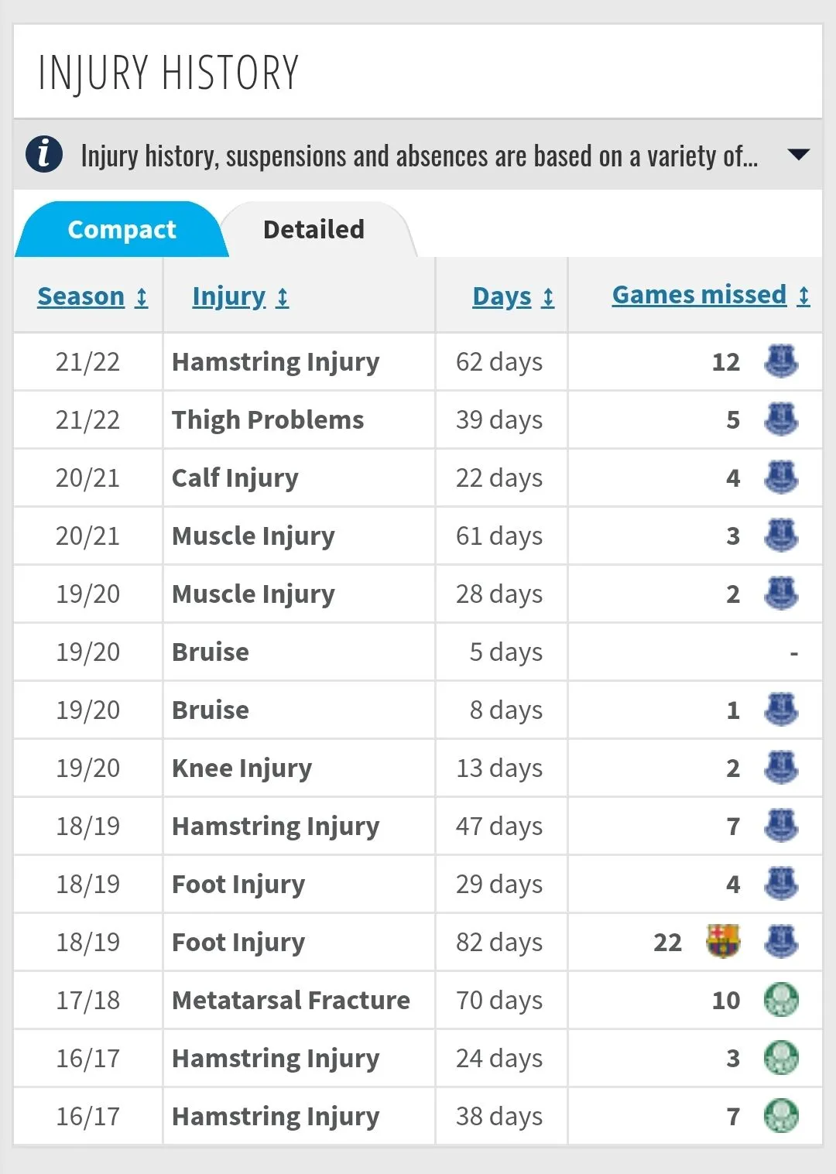Expand the injury history disclaimer arrow
The width and height of the screenshot is (836, 1174).
(x=797, y=155)
